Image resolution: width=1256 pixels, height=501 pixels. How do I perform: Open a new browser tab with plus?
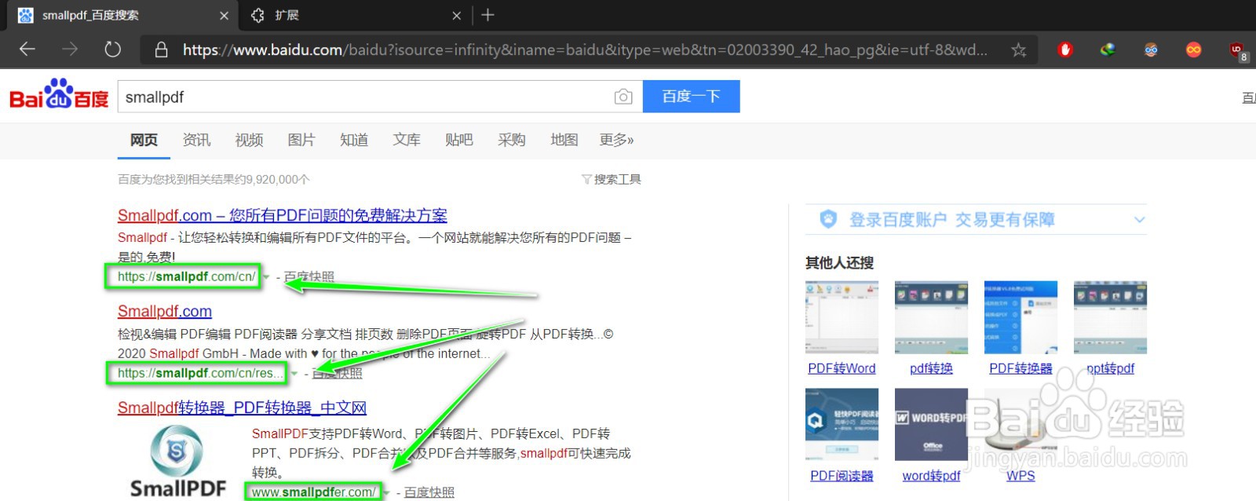[x=487, y=15]
